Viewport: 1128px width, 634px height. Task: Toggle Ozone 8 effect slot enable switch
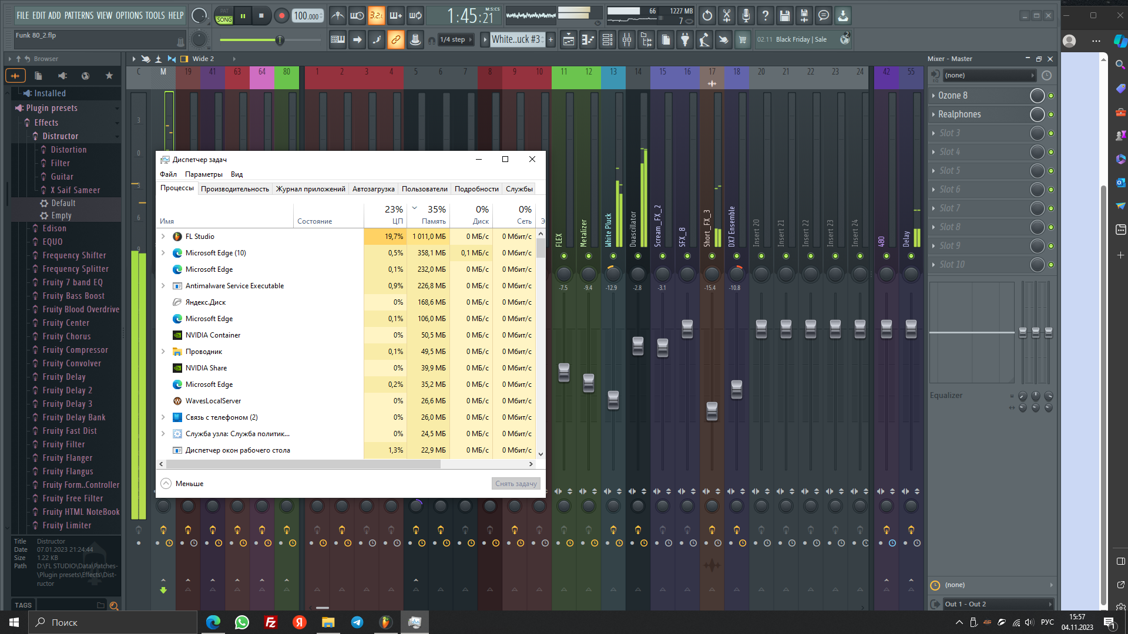coord(1051,96)
